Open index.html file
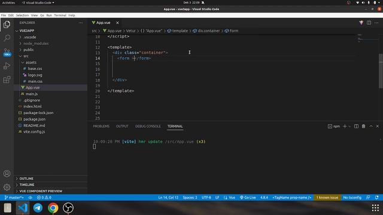Viewport: 383px width, 215px height. [x=51, y=106]
